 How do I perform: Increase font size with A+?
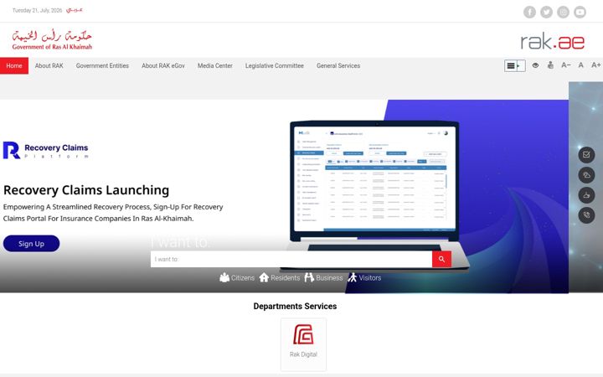click(x=595, y=65)
